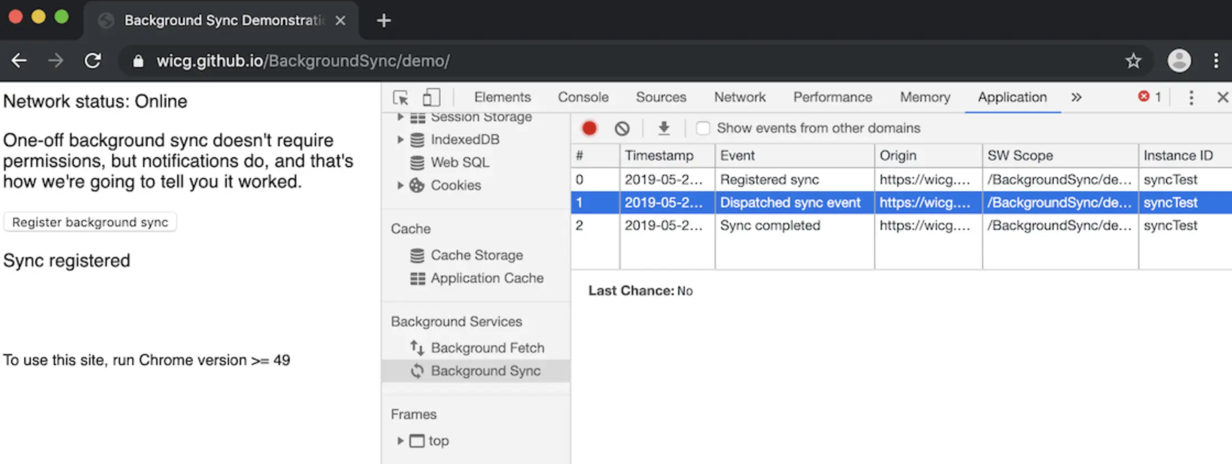Viewport: 1232px width, 464px height.
Task: Click the red record events button
Action: point(589,128)
